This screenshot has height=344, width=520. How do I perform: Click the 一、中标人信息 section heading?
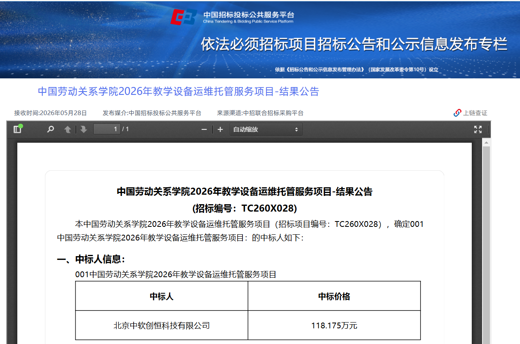[91, 259]
